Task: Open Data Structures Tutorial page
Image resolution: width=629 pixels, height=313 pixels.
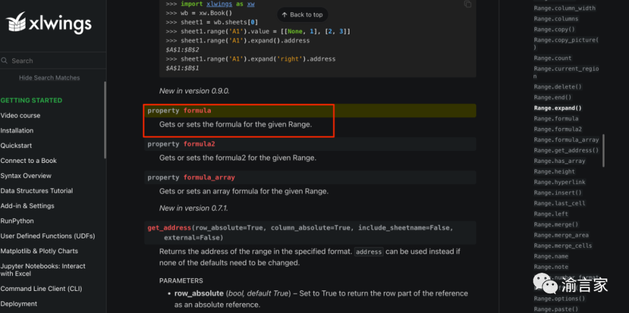Action: pos(37,191)
